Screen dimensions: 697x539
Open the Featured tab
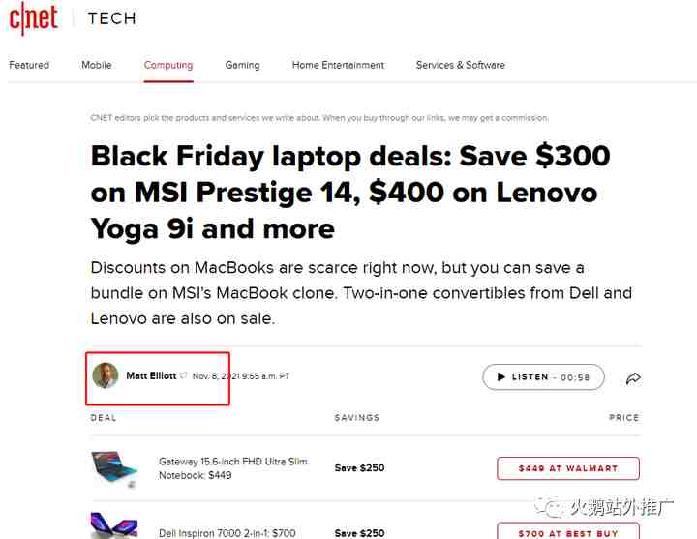pos(29,65)
